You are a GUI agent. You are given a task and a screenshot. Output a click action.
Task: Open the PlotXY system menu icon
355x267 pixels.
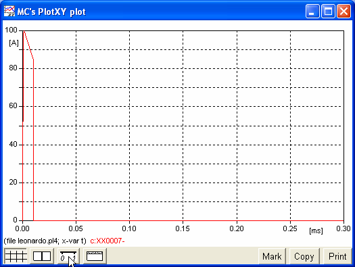pyautogui.click(x=9, y=11)
